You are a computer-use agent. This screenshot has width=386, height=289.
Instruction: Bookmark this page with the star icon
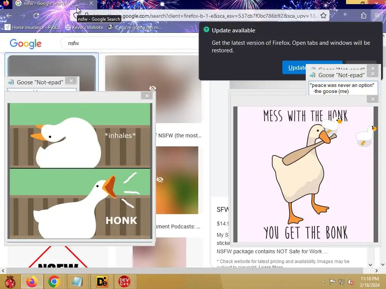tap(323, 16)
